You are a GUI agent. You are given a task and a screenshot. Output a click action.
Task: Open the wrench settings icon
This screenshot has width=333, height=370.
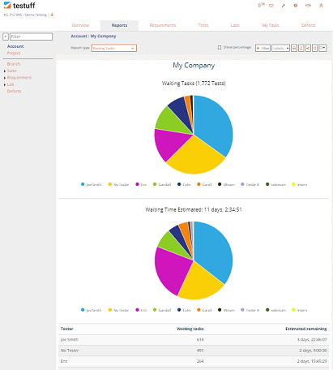[284, 6]
